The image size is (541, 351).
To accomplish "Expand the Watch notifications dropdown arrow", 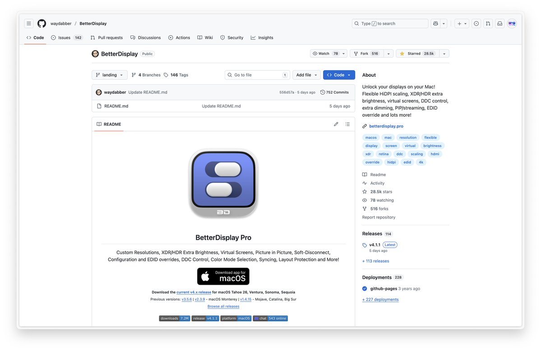I will tap(344, 54).
